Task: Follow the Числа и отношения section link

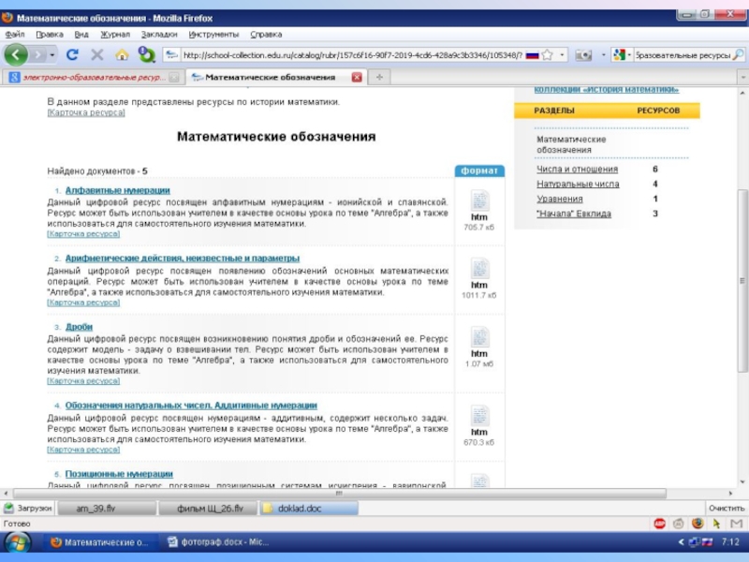Action: tap(577, 170)
